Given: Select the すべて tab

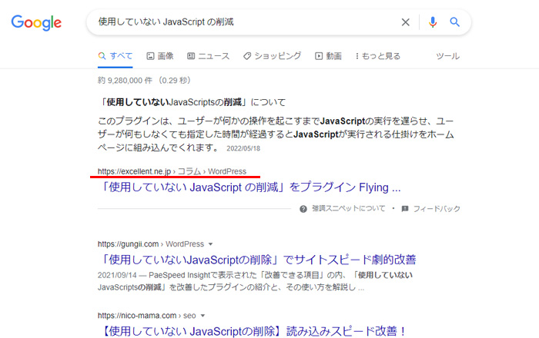Looking at the screenshot, I should point(115,56).
